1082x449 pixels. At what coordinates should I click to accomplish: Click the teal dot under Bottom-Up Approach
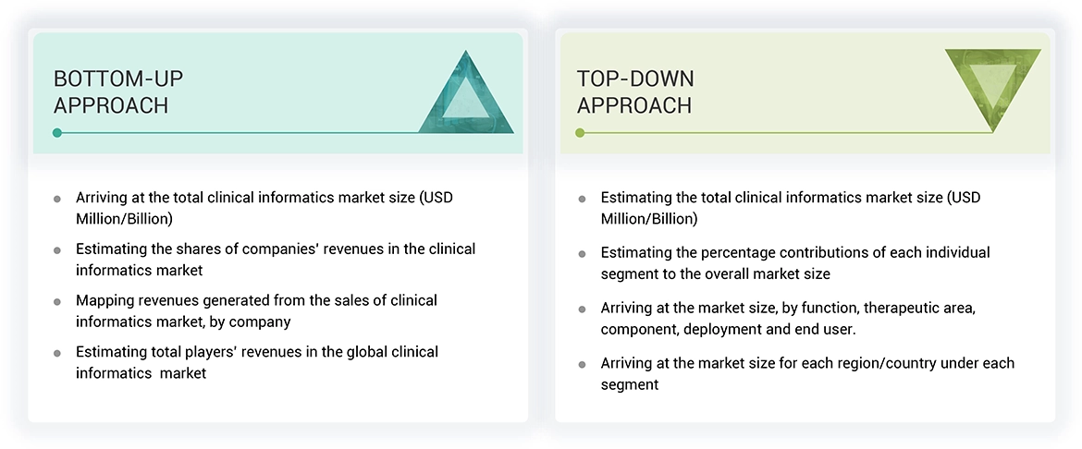point(57,133)
